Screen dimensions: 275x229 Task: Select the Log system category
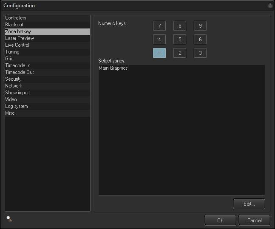tap(17, 106)
